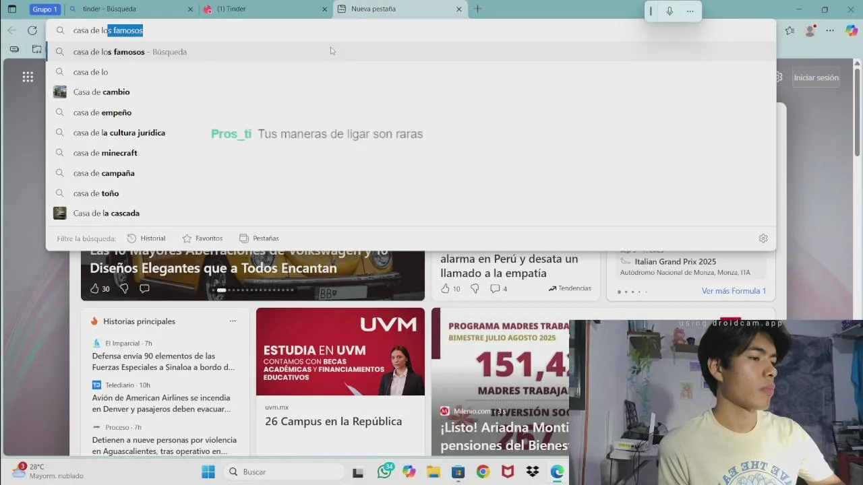Dislike the Perú alarm article
Screen dimensions: 863x485
click(475, 288)
